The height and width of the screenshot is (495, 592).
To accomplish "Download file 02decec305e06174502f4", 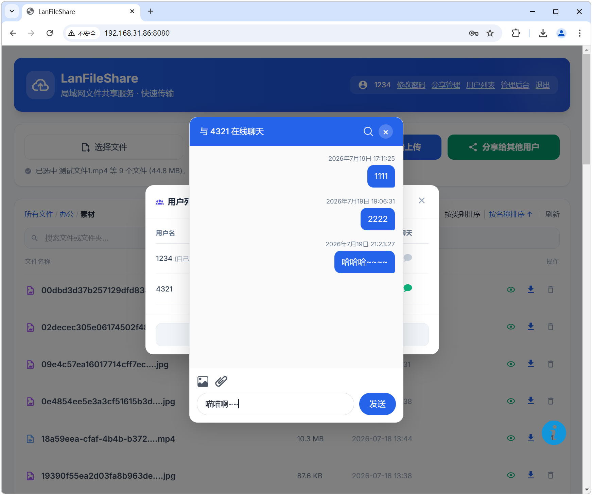I will click(x=531, y=326).
